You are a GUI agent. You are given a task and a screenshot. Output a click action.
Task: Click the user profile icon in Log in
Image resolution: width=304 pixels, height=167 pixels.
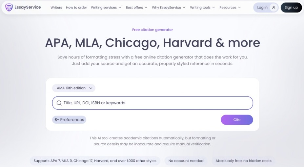click(x=274, y=8)
